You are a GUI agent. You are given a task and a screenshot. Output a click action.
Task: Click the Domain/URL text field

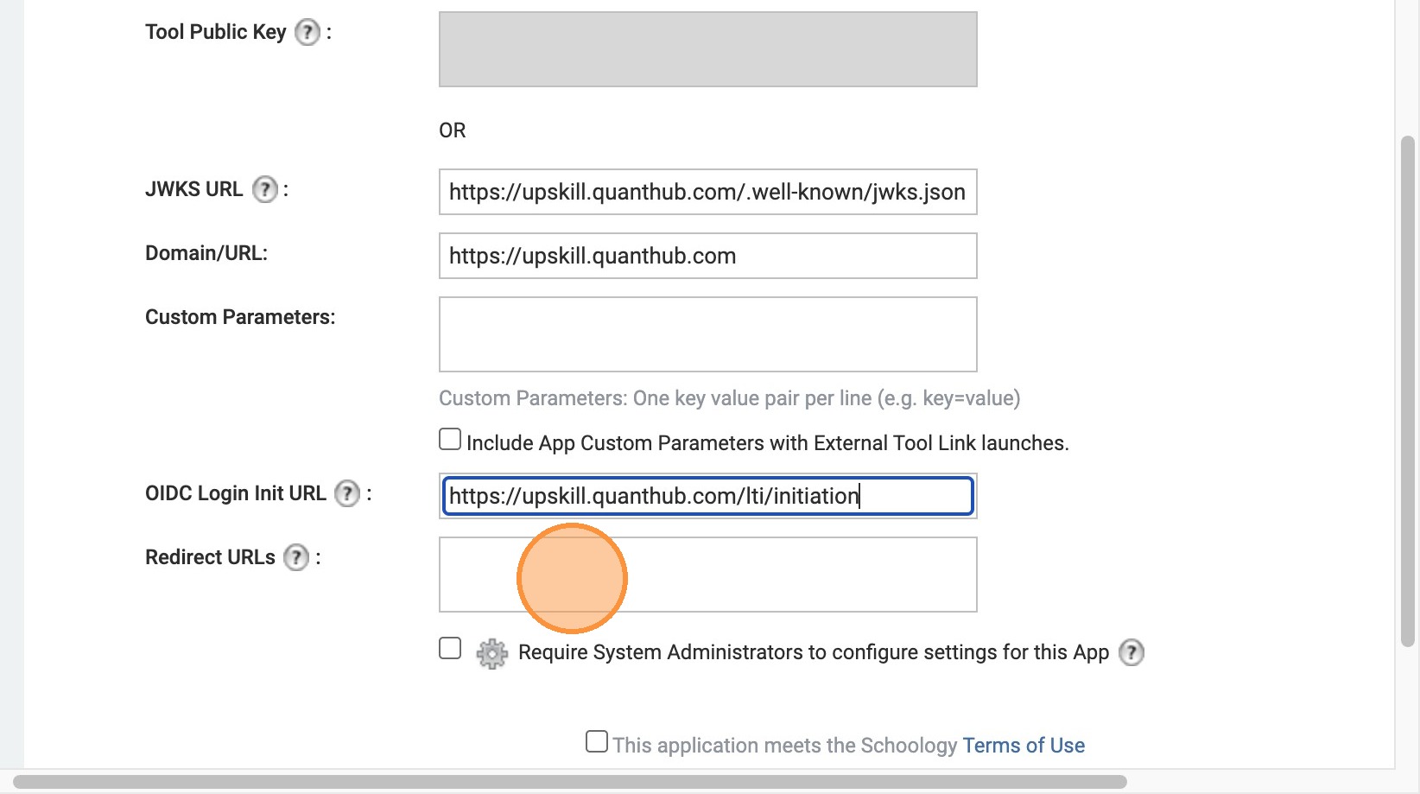[x=707, y=256]
